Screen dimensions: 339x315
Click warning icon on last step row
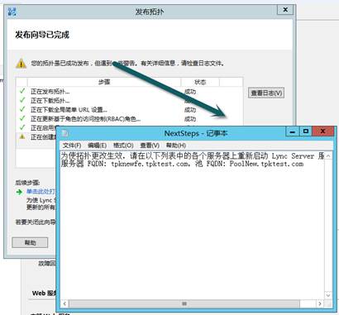click(22, 136)
